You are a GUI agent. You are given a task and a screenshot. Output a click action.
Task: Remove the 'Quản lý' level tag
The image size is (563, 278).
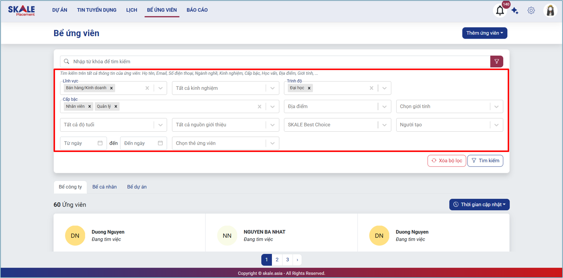(x=116, y=107)
